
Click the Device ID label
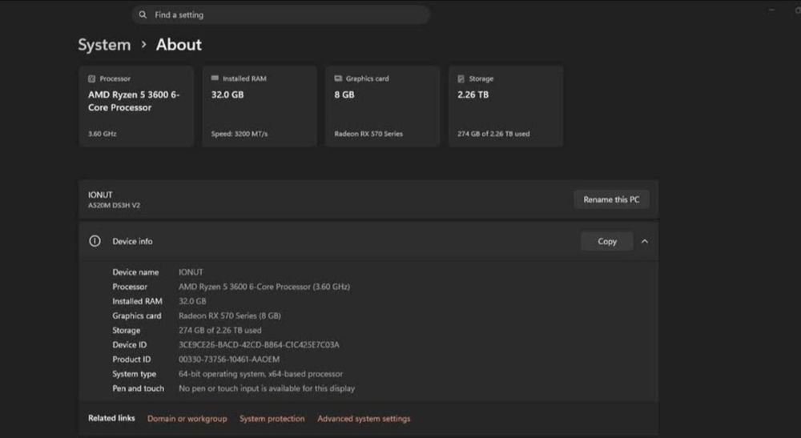click(129, 344)
